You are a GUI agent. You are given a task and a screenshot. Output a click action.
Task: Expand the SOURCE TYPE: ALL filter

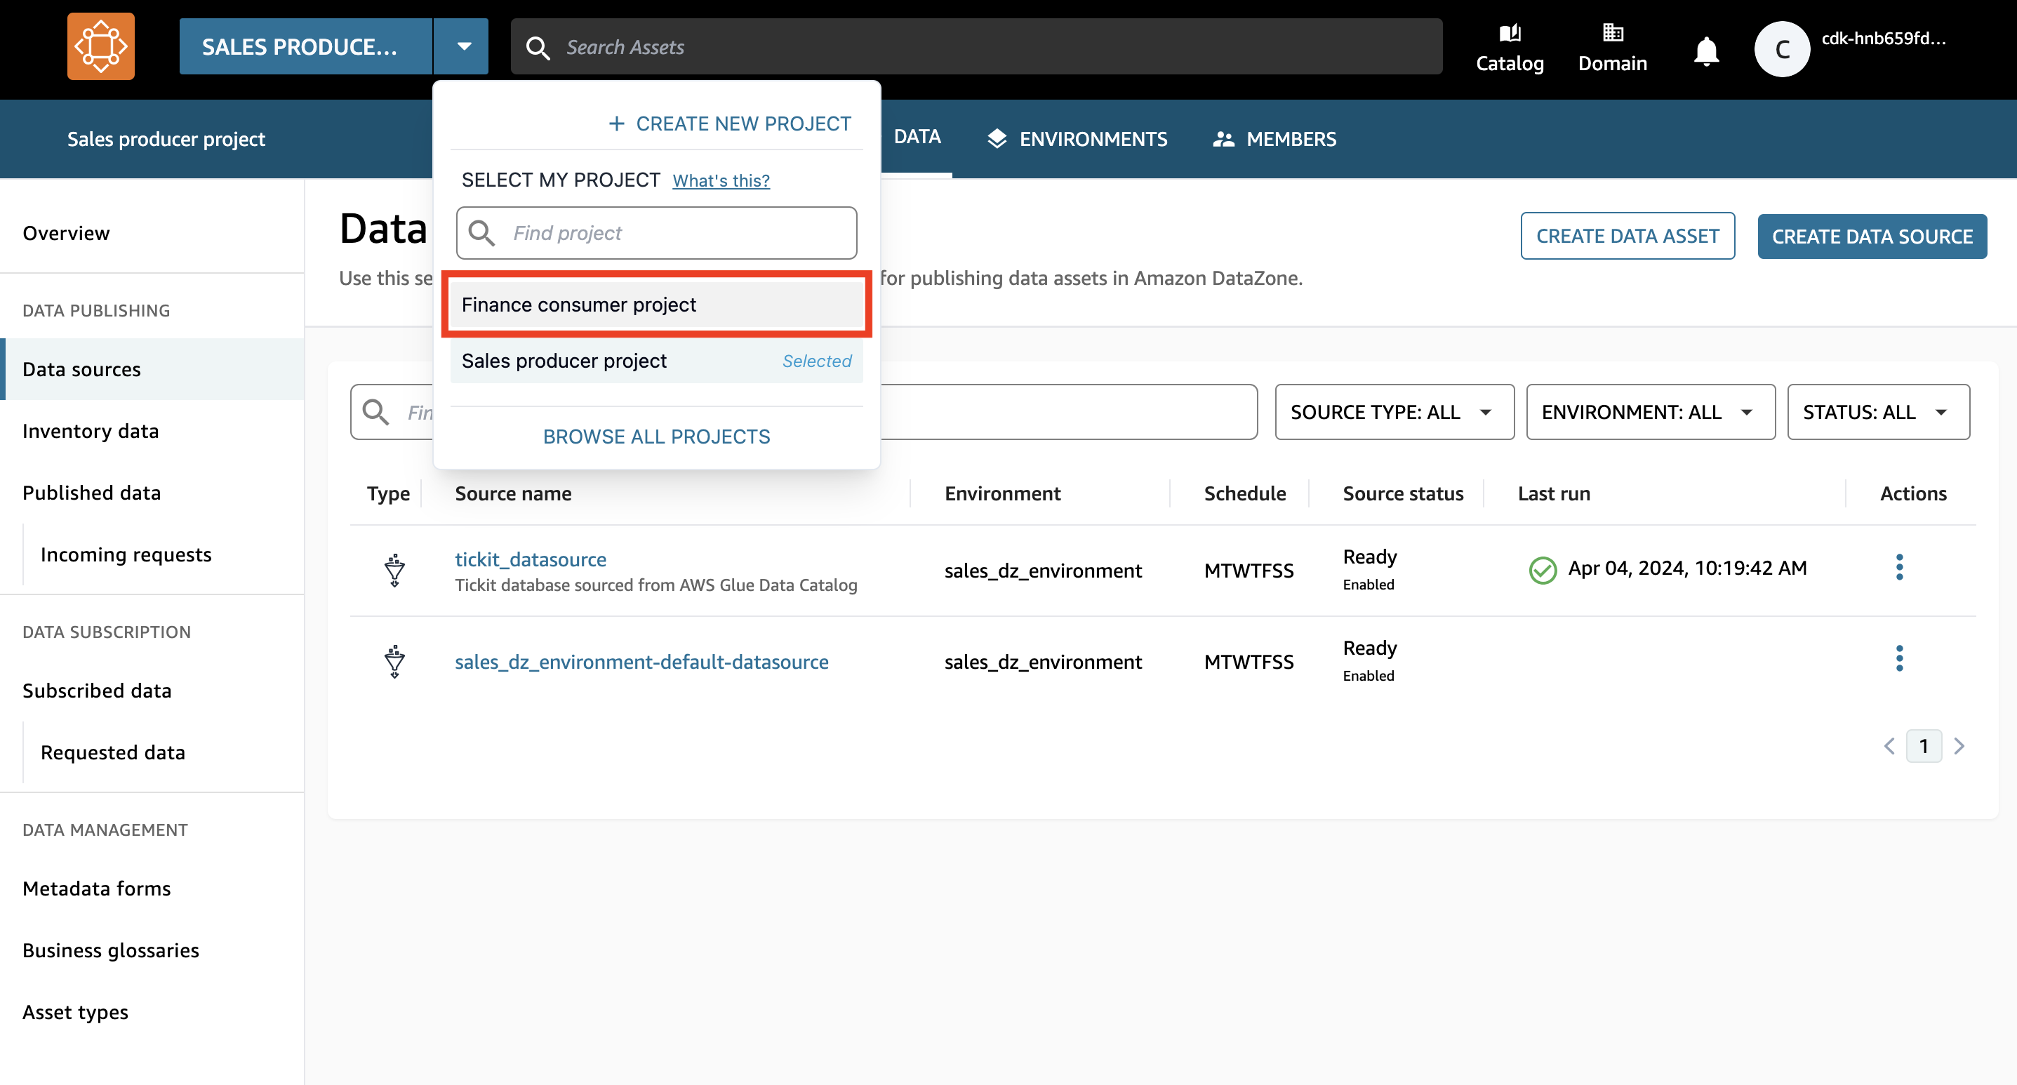(1394, 412)
